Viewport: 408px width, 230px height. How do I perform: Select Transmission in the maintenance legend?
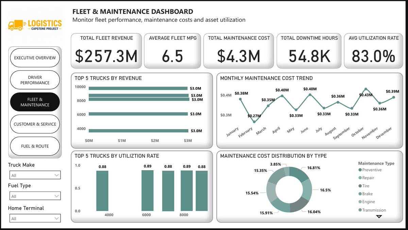point(372,210)
